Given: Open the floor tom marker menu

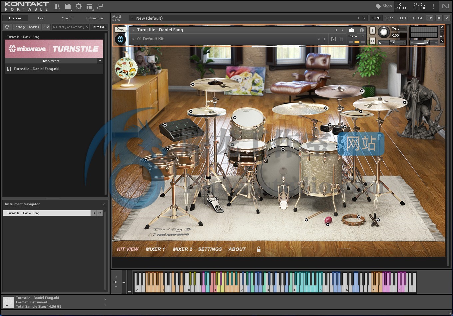Looking at the screenshot, I should pos(337,147).
